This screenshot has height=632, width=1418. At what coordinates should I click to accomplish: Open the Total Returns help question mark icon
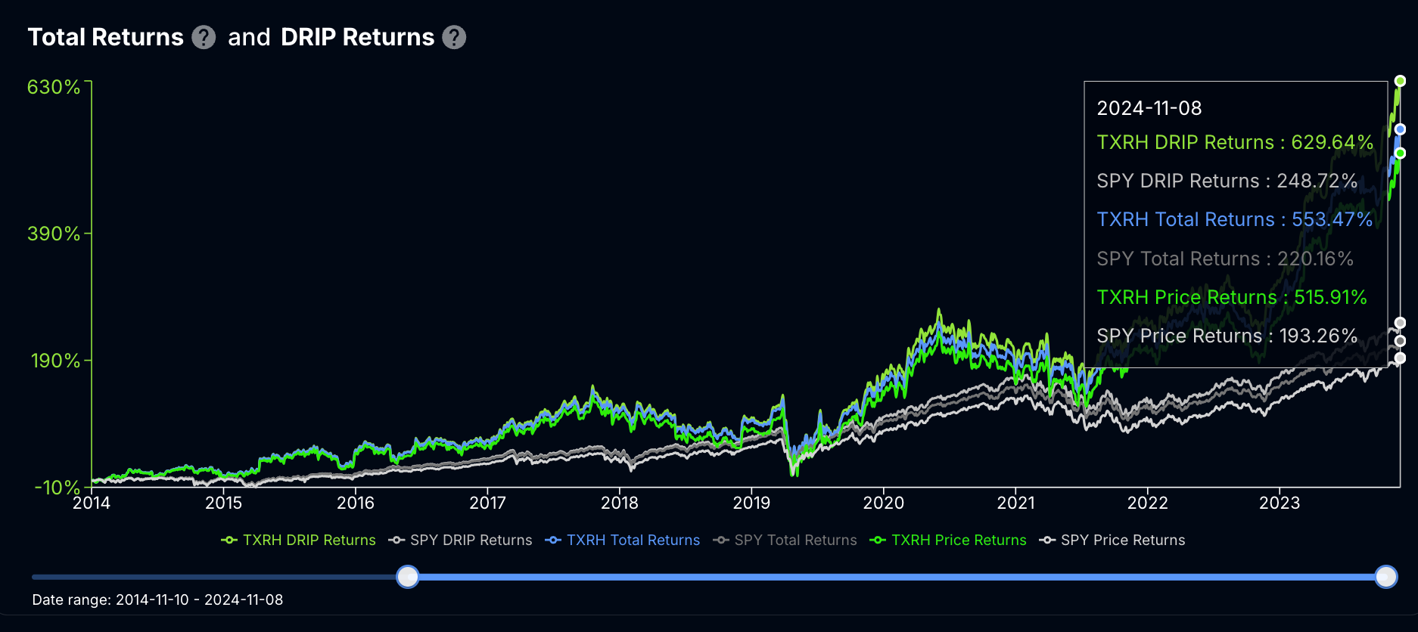tap(204, 37)
